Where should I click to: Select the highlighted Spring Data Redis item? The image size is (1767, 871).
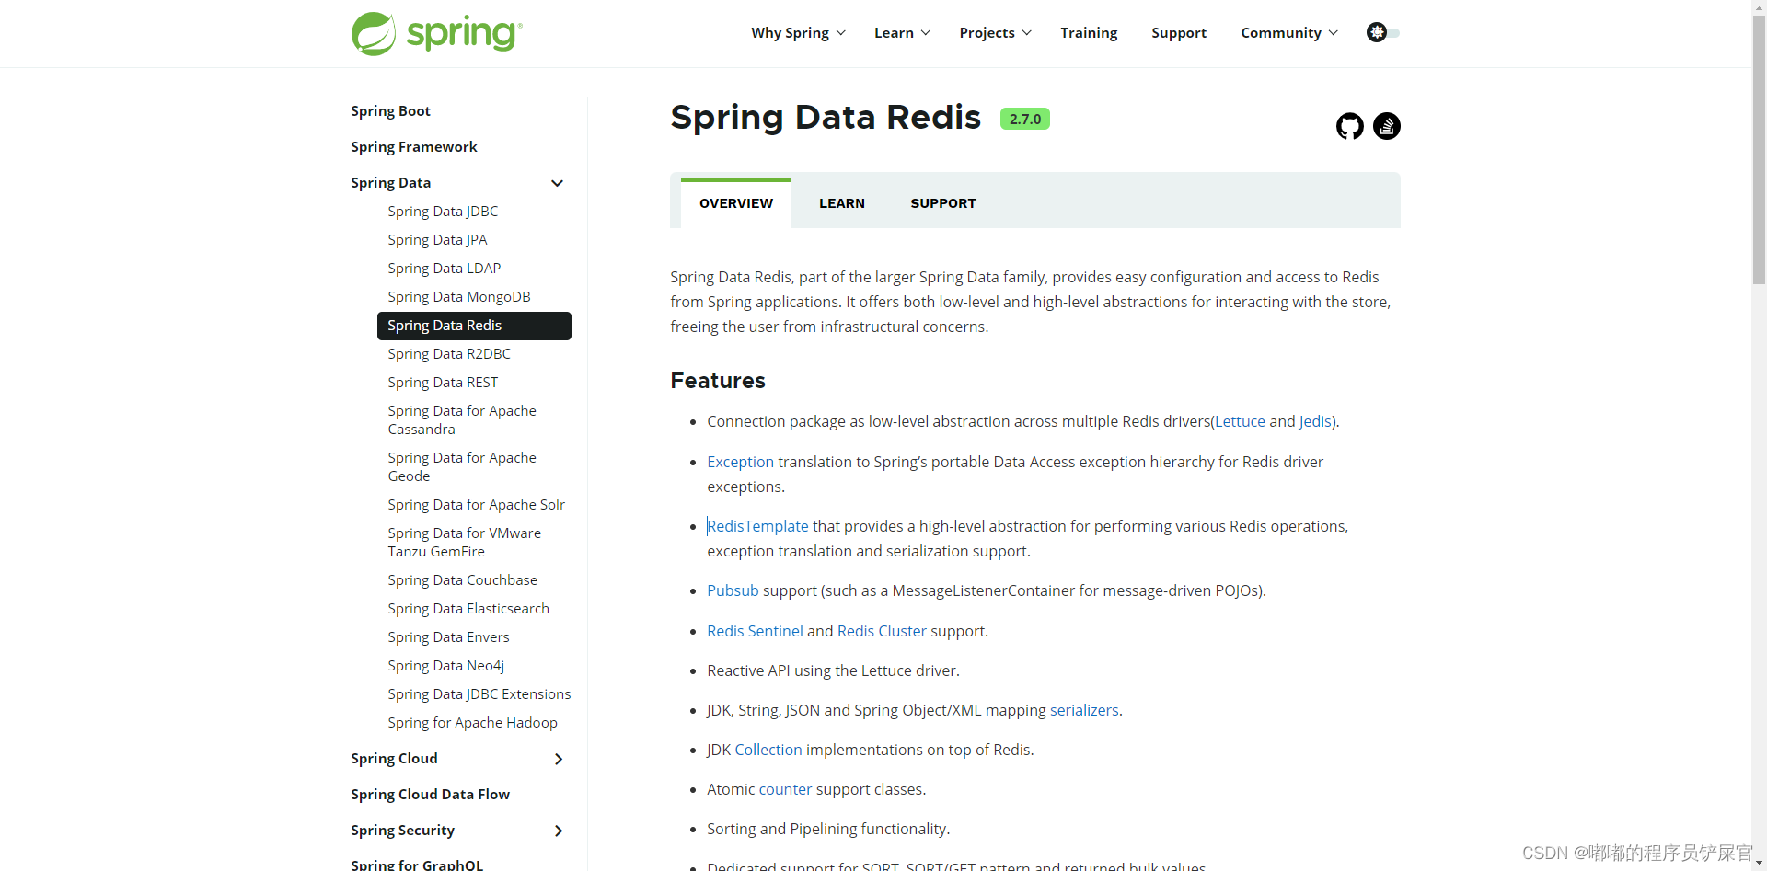pos(474,326)
